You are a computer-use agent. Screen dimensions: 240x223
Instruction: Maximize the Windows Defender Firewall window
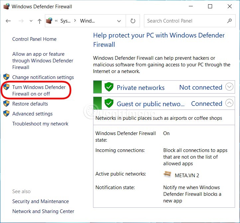pos(210,6)
